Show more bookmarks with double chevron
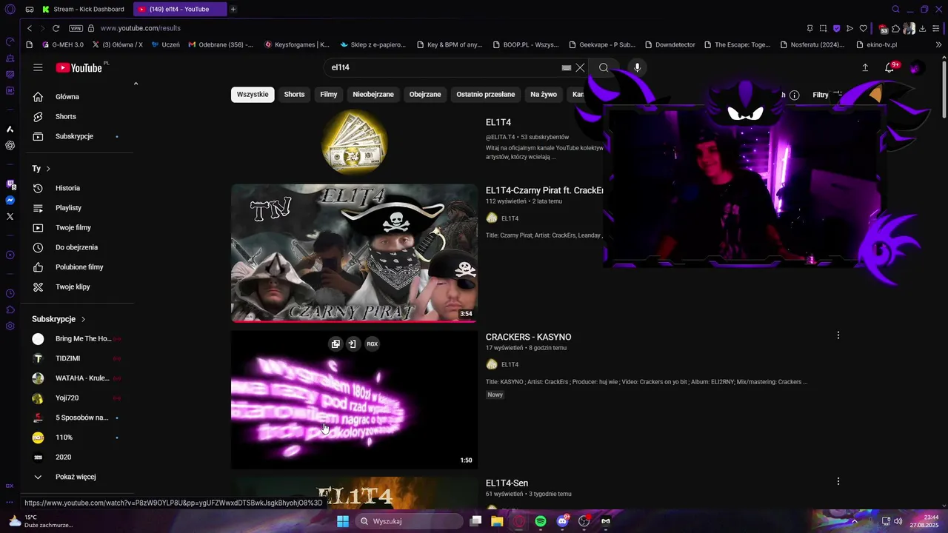948x533 pixels. pos(939,44)
